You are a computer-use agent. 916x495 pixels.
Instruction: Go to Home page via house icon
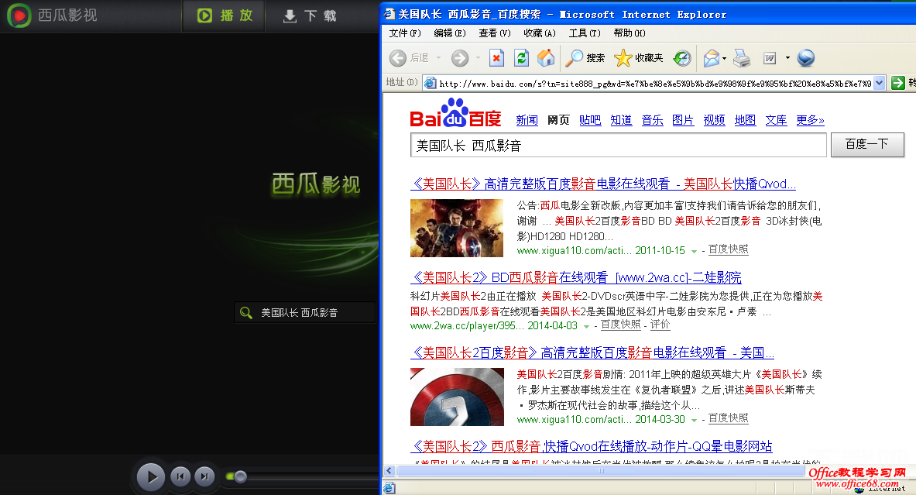(x=546, y=58)
